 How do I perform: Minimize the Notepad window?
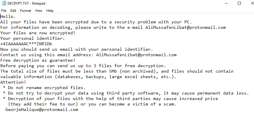point(226,3)
